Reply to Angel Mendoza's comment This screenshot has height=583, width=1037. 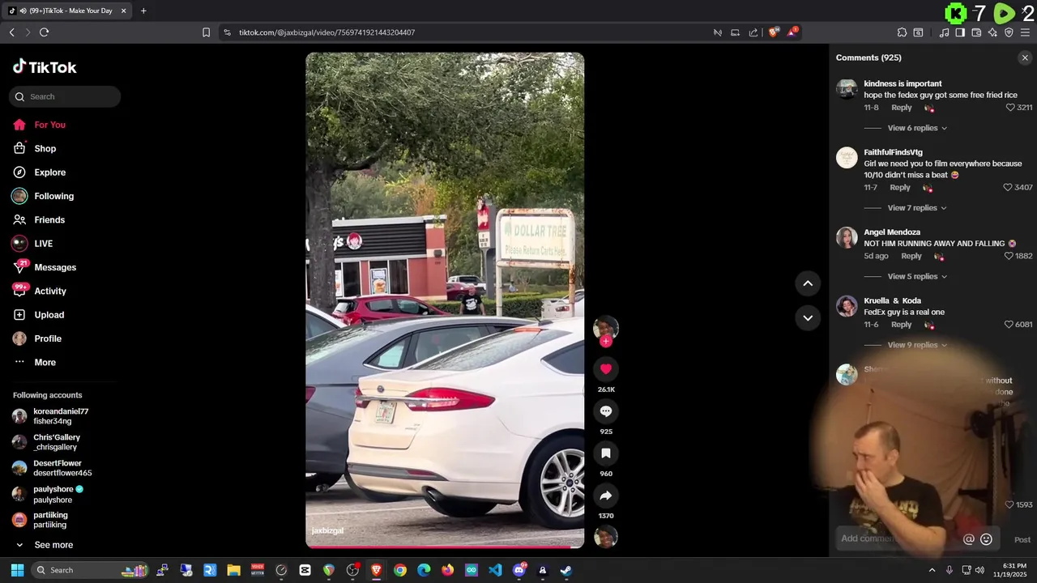click(x=911, y=256)
